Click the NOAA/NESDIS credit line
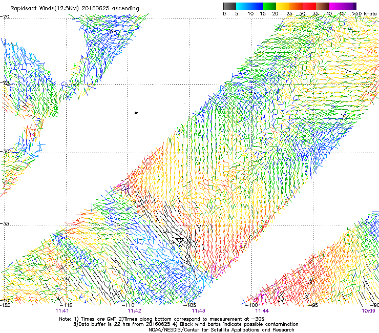Screen dimensions: 379x333 coord(221,330)
